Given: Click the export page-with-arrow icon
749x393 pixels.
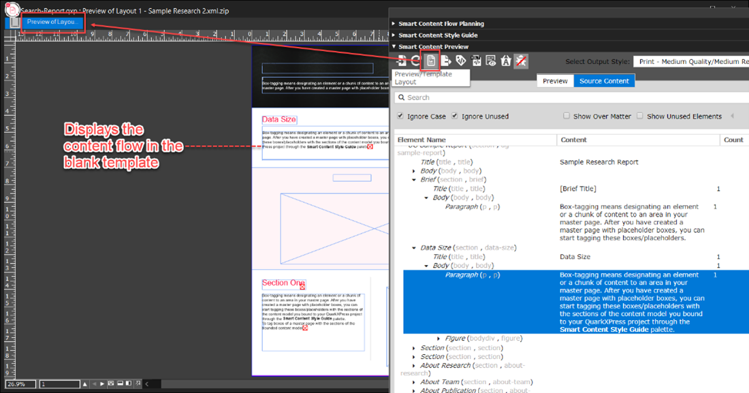Looking at the screenshot, I should (446, 61).
